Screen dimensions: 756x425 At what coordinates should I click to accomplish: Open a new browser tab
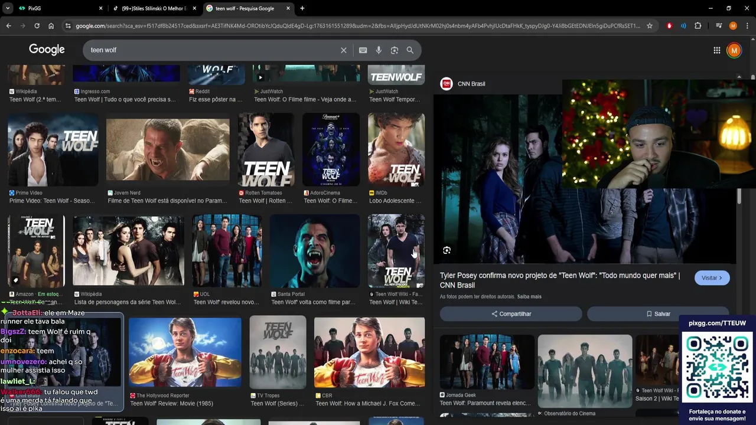(302, 8)
